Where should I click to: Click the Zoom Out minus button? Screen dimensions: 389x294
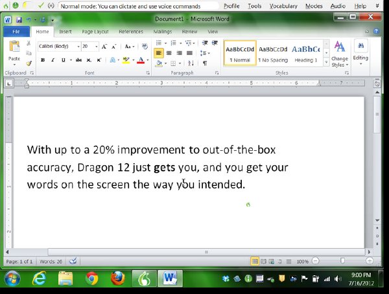click(x=315, y=261)
